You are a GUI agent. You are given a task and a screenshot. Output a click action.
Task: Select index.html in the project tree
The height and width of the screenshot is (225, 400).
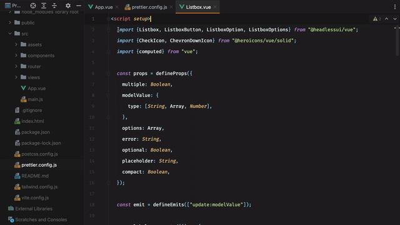tap(32, 121)
